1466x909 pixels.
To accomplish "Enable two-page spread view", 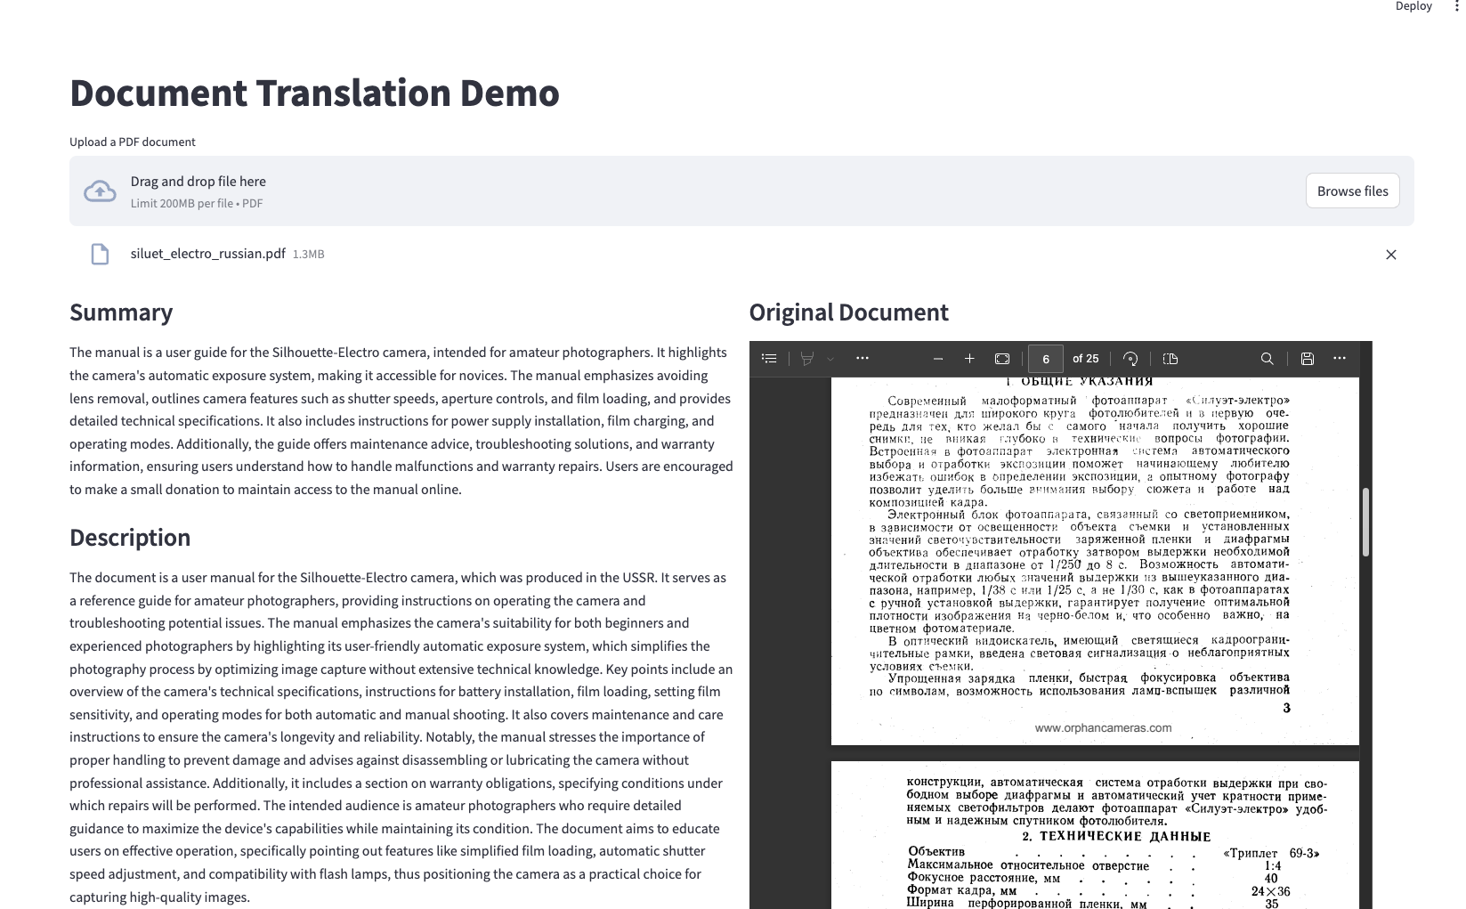I will coord(1170,359).
